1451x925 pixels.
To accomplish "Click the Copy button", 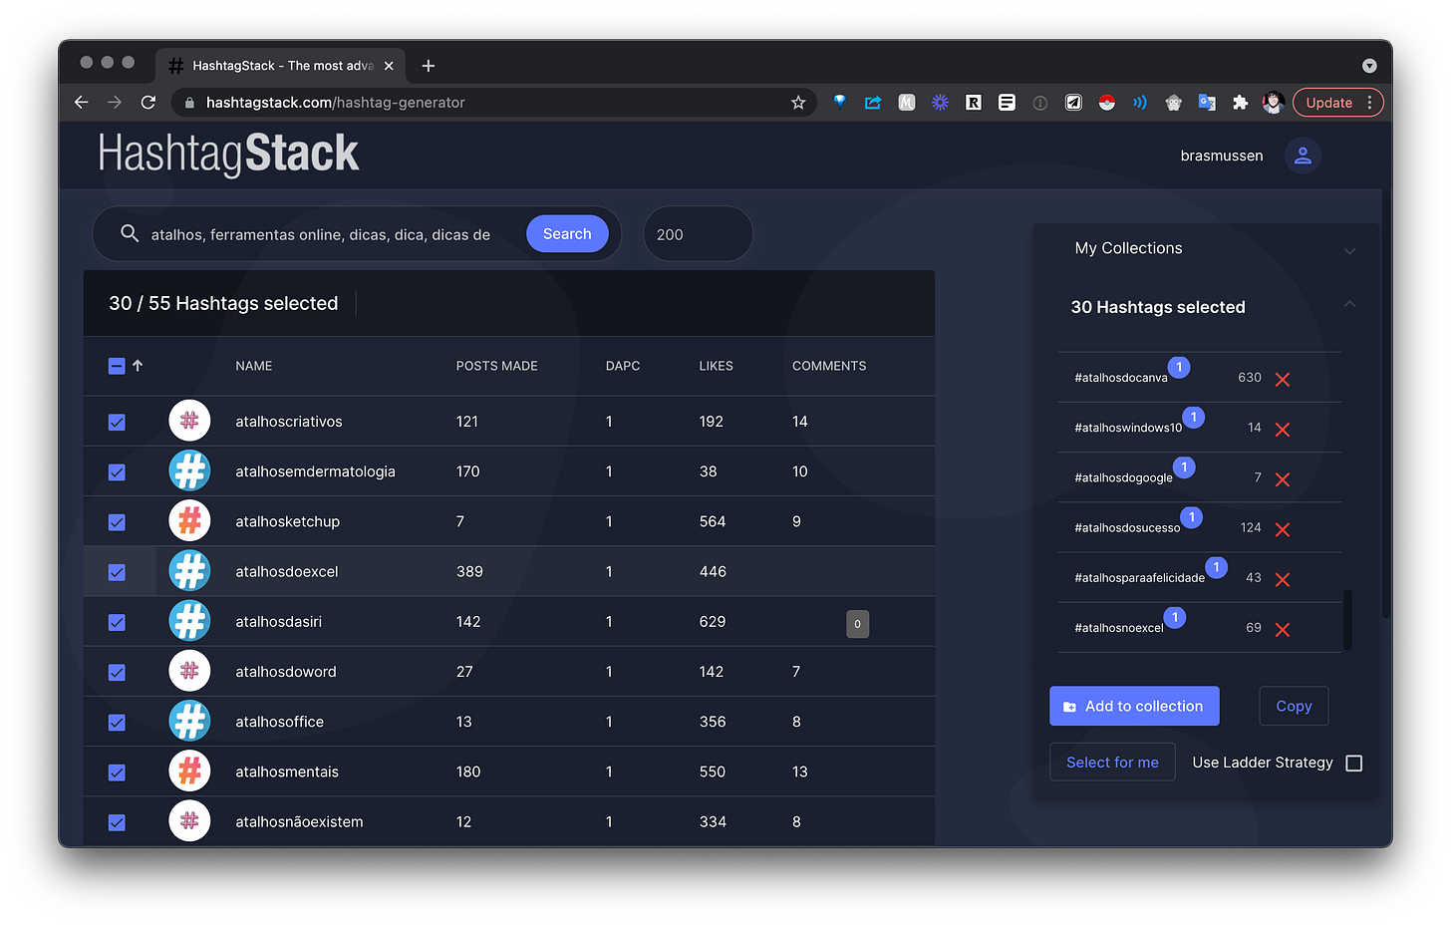I will (1294, 706).
